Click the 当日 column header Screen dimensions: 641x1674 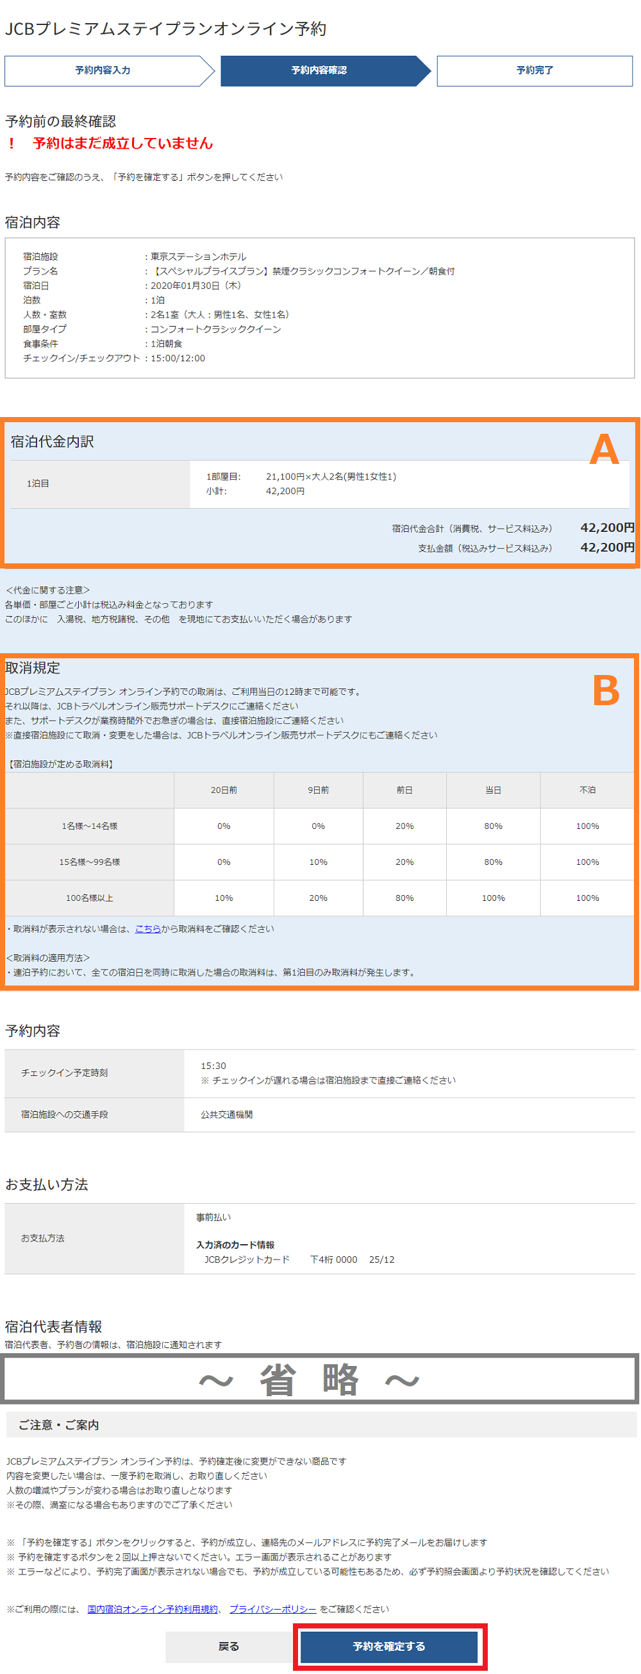click(x=494, y=790)
